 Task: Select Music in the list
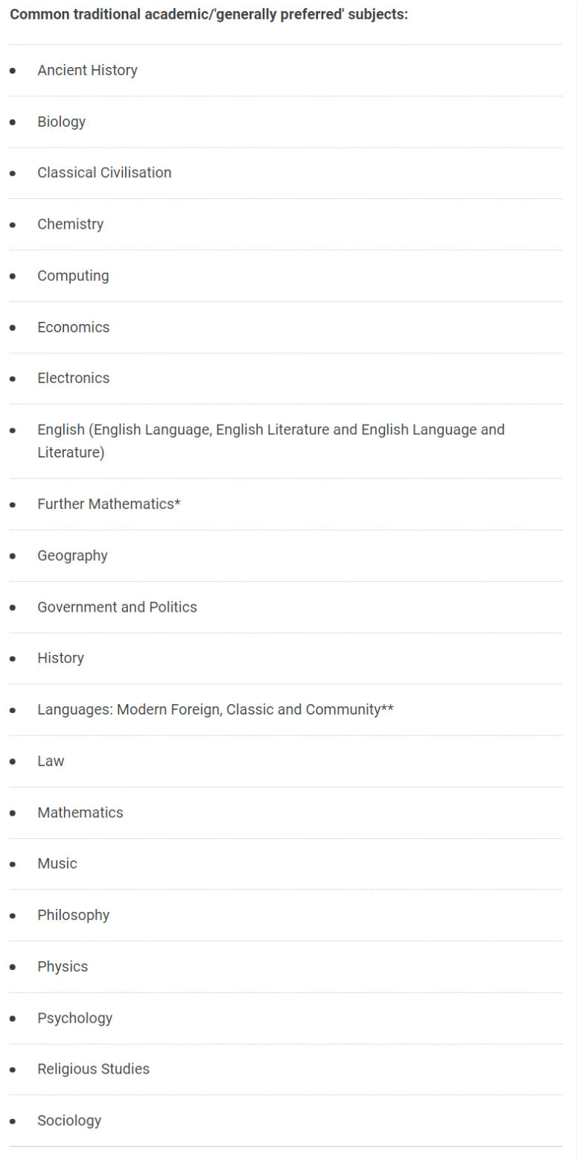[x=57, y=863]
